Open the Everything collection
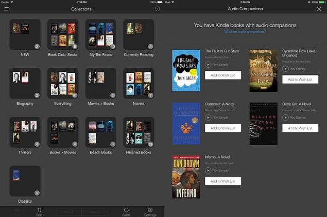Screen dimensions: 327x217 [x=63, y=83]
